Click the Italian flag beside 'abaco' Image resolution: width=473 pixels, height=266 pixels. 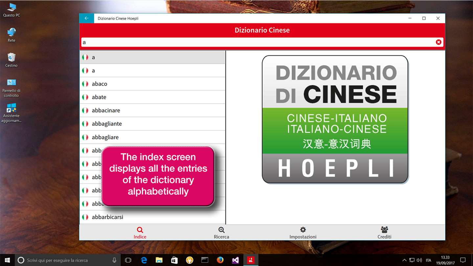coord(85,84)
